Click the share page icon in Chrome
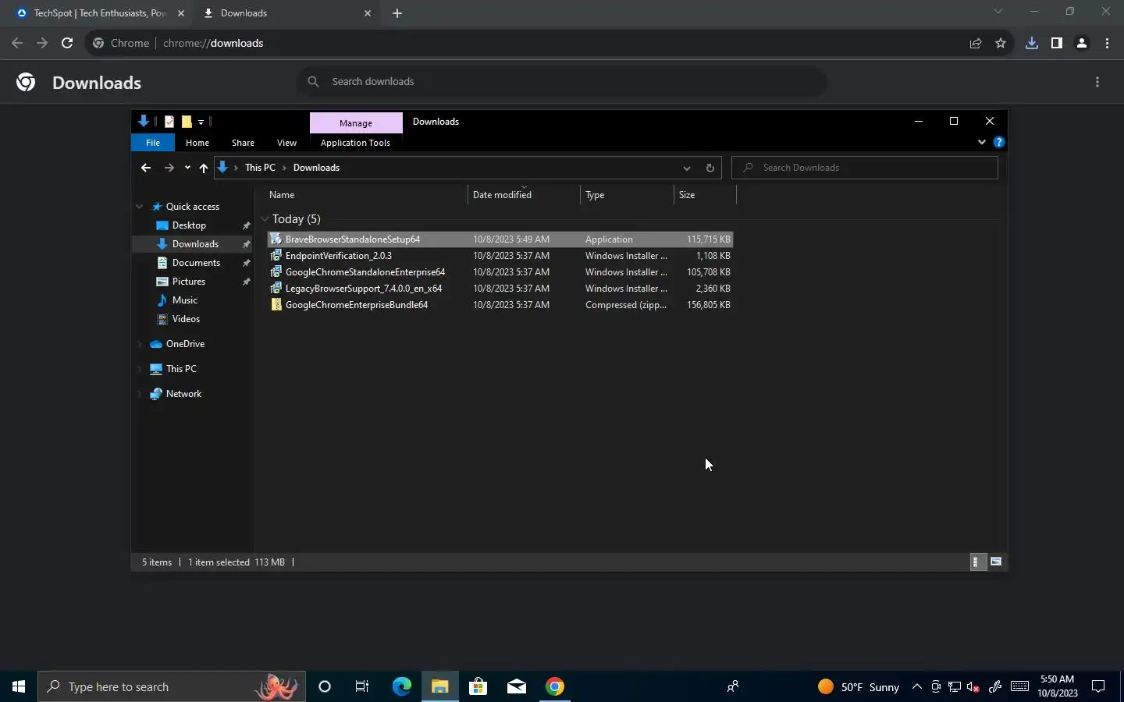Image resolution: width=1124 pixels, height=702 pixels. click(x=976, y=43)
